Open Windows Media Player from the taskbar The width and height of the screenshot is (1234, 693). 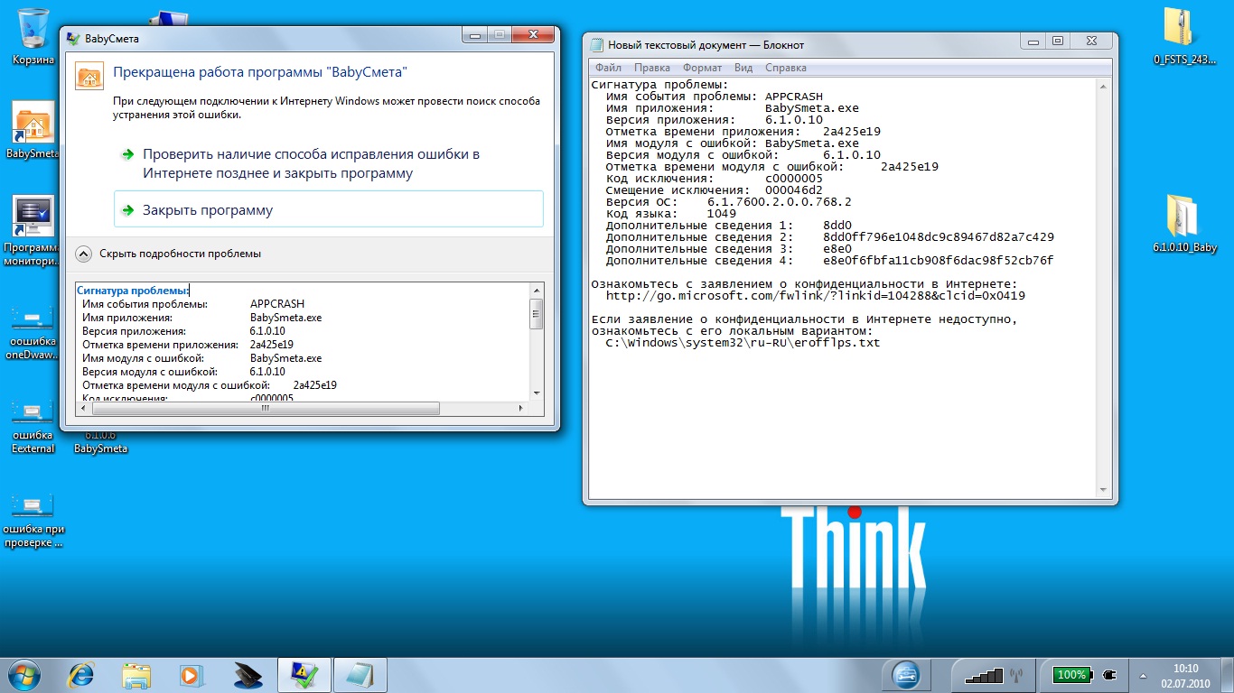[x=191, y=674]
